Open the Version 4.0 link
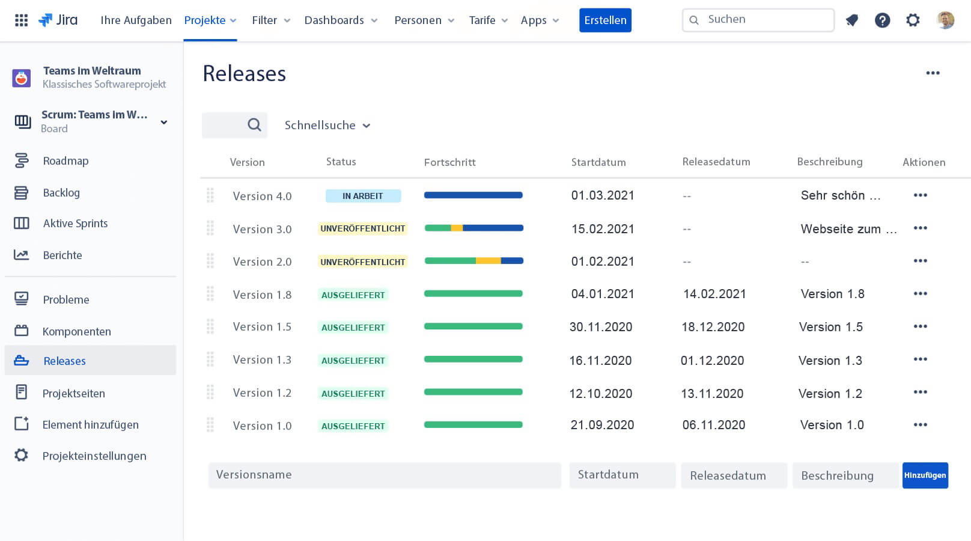Screen dimensions: 971x541 [262, 196]
